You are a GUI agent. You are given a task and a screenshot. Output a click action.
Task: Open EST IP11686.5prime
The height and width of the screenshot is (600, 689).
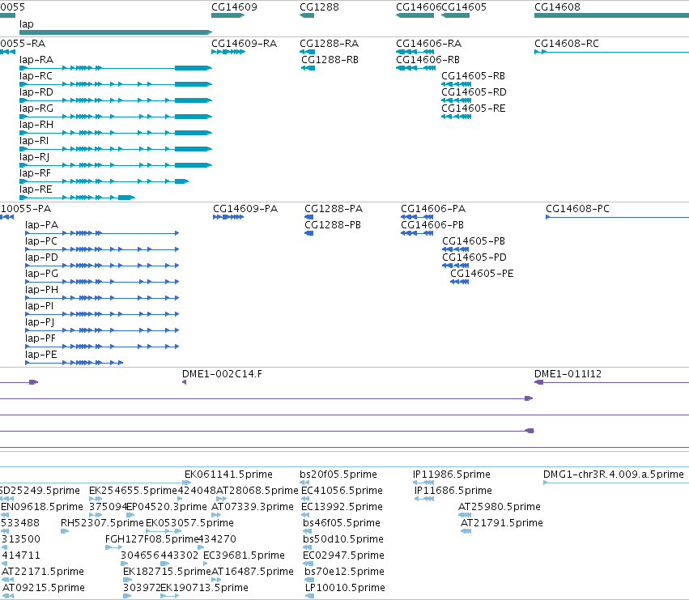(x=453, y=491)
